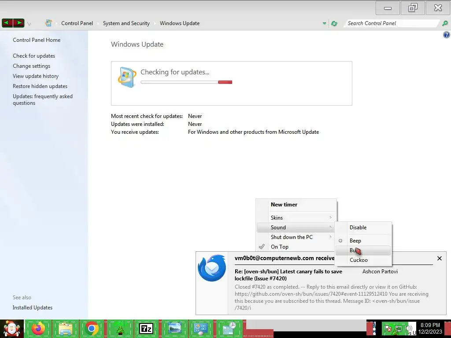The image size is (451, 338).
Task: Click the Microsoft Update products text
Action: coord(253,132)
